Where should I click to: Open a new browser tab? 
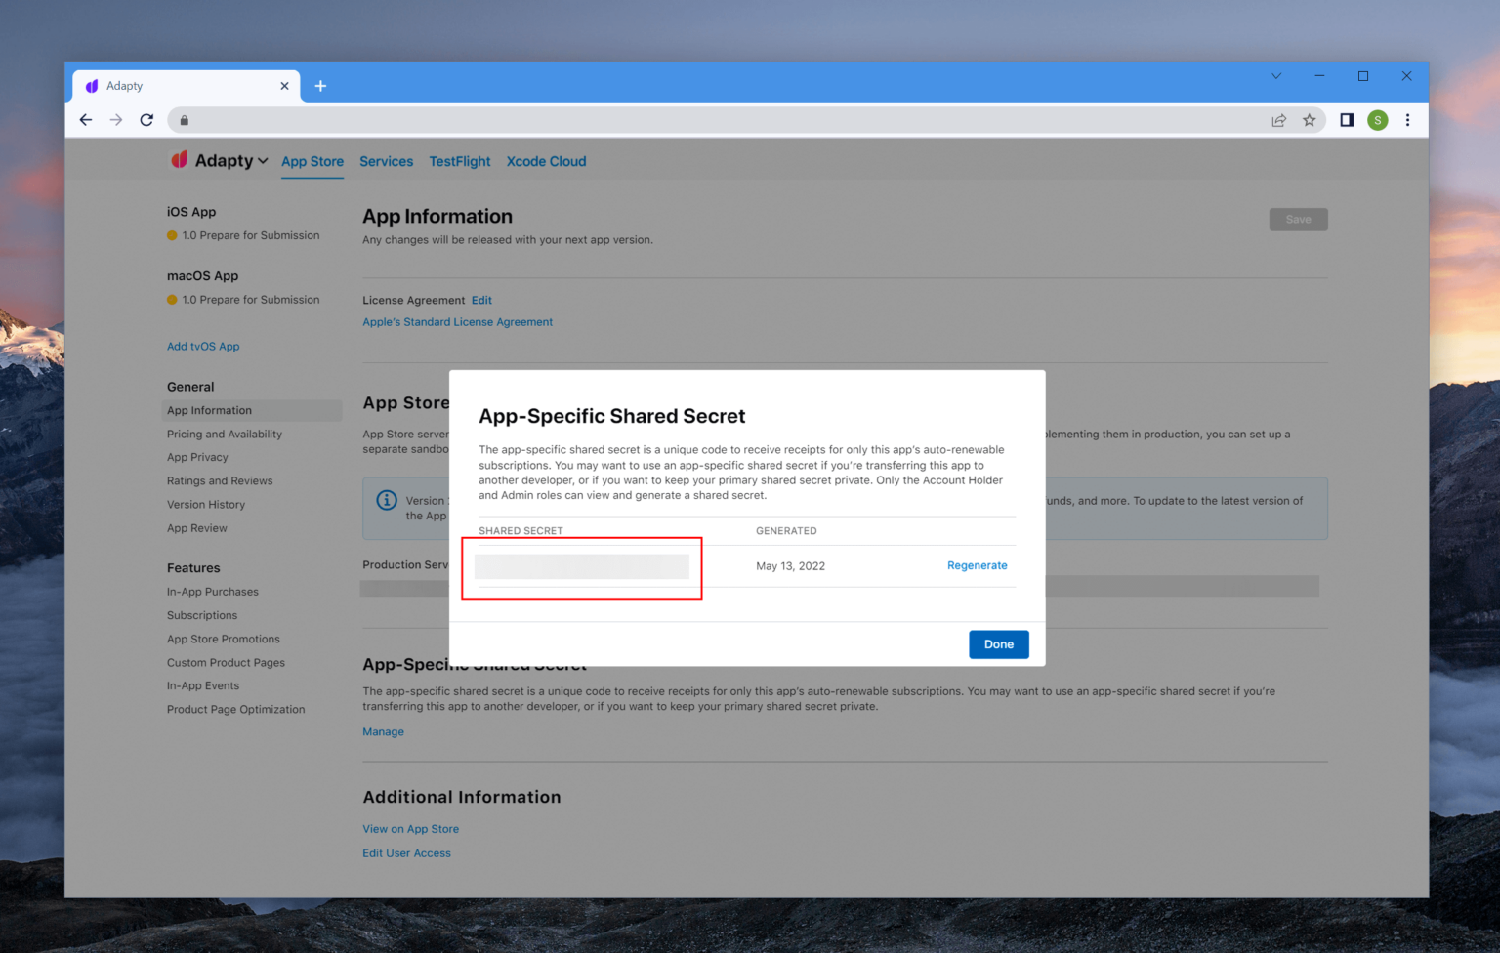(x=320, y=86)
